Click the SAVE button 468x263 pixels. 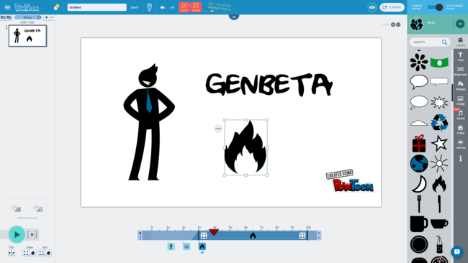click(x=135, y=7)
